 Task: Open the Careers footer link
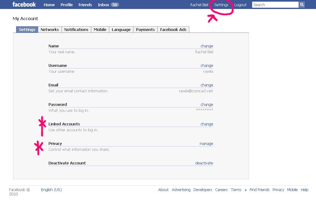(x=221, y=190)
